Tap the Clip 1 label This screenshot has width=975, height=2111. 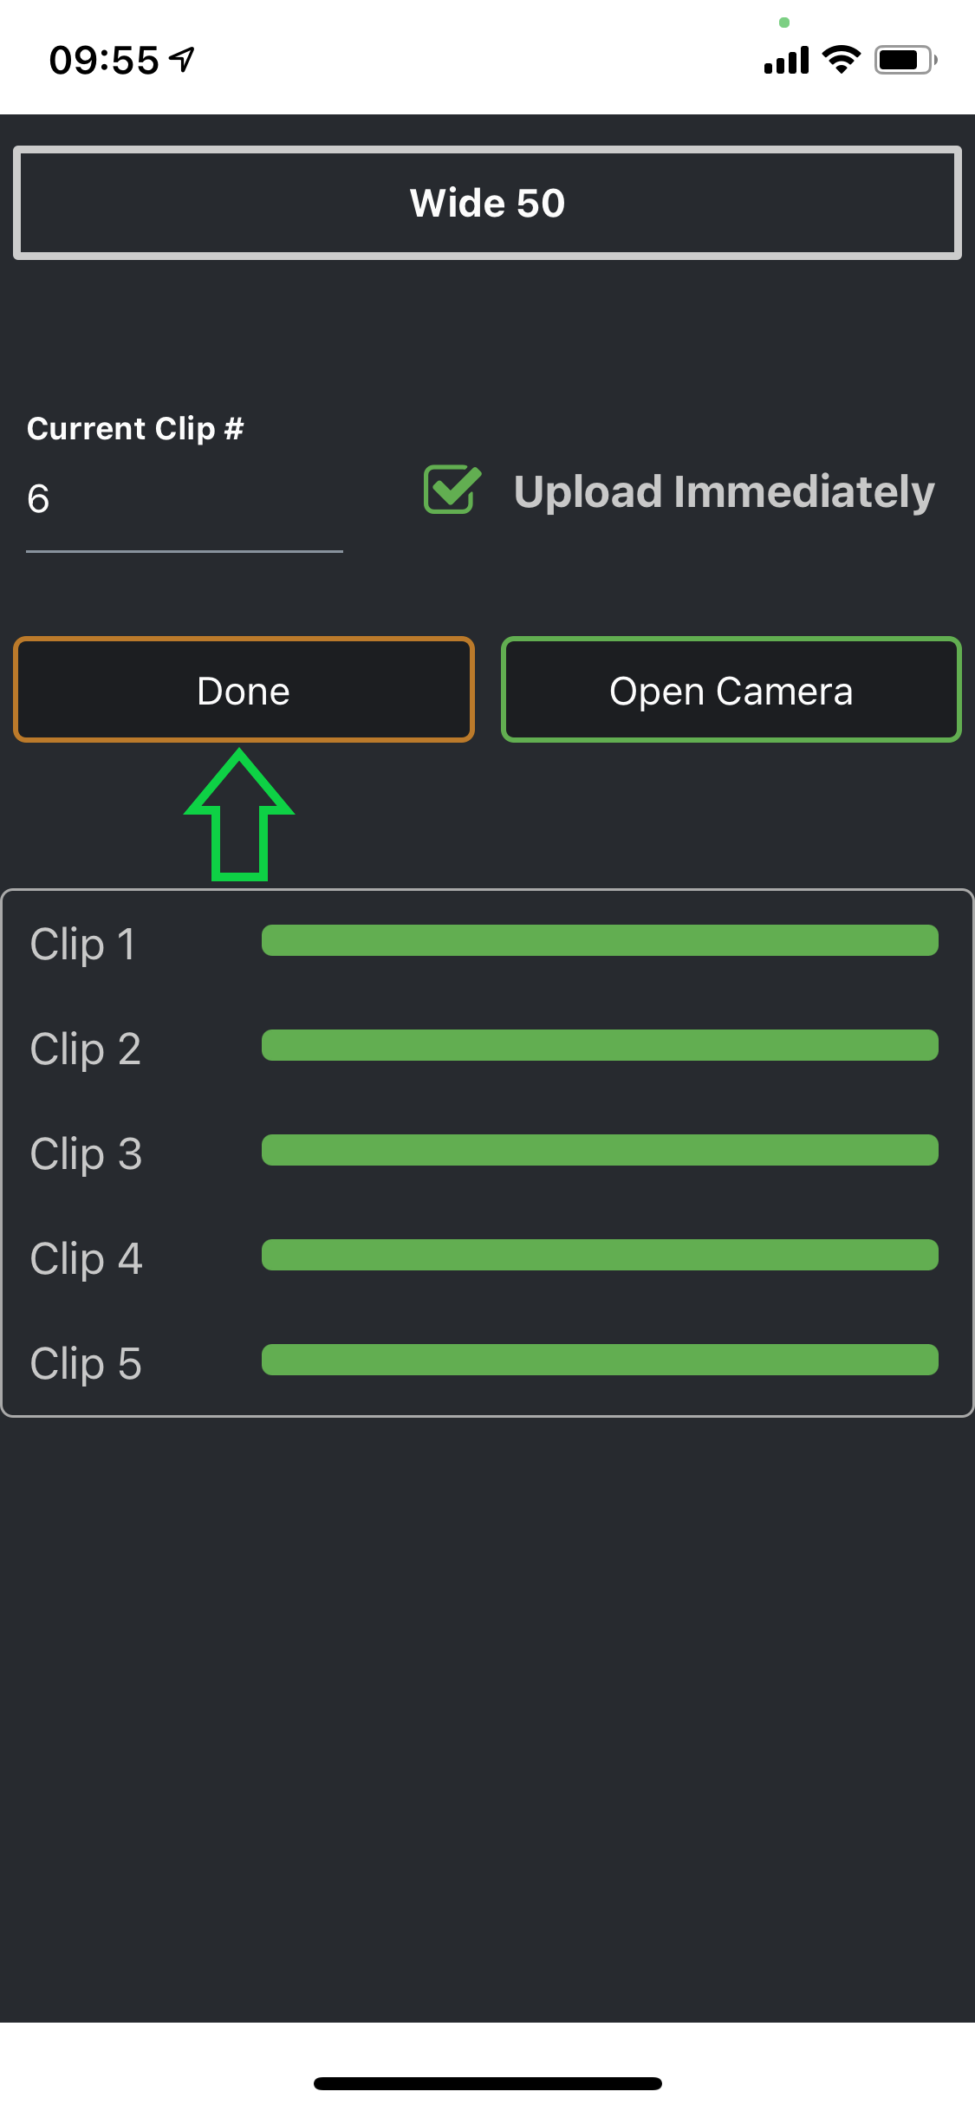click(83, 944)
